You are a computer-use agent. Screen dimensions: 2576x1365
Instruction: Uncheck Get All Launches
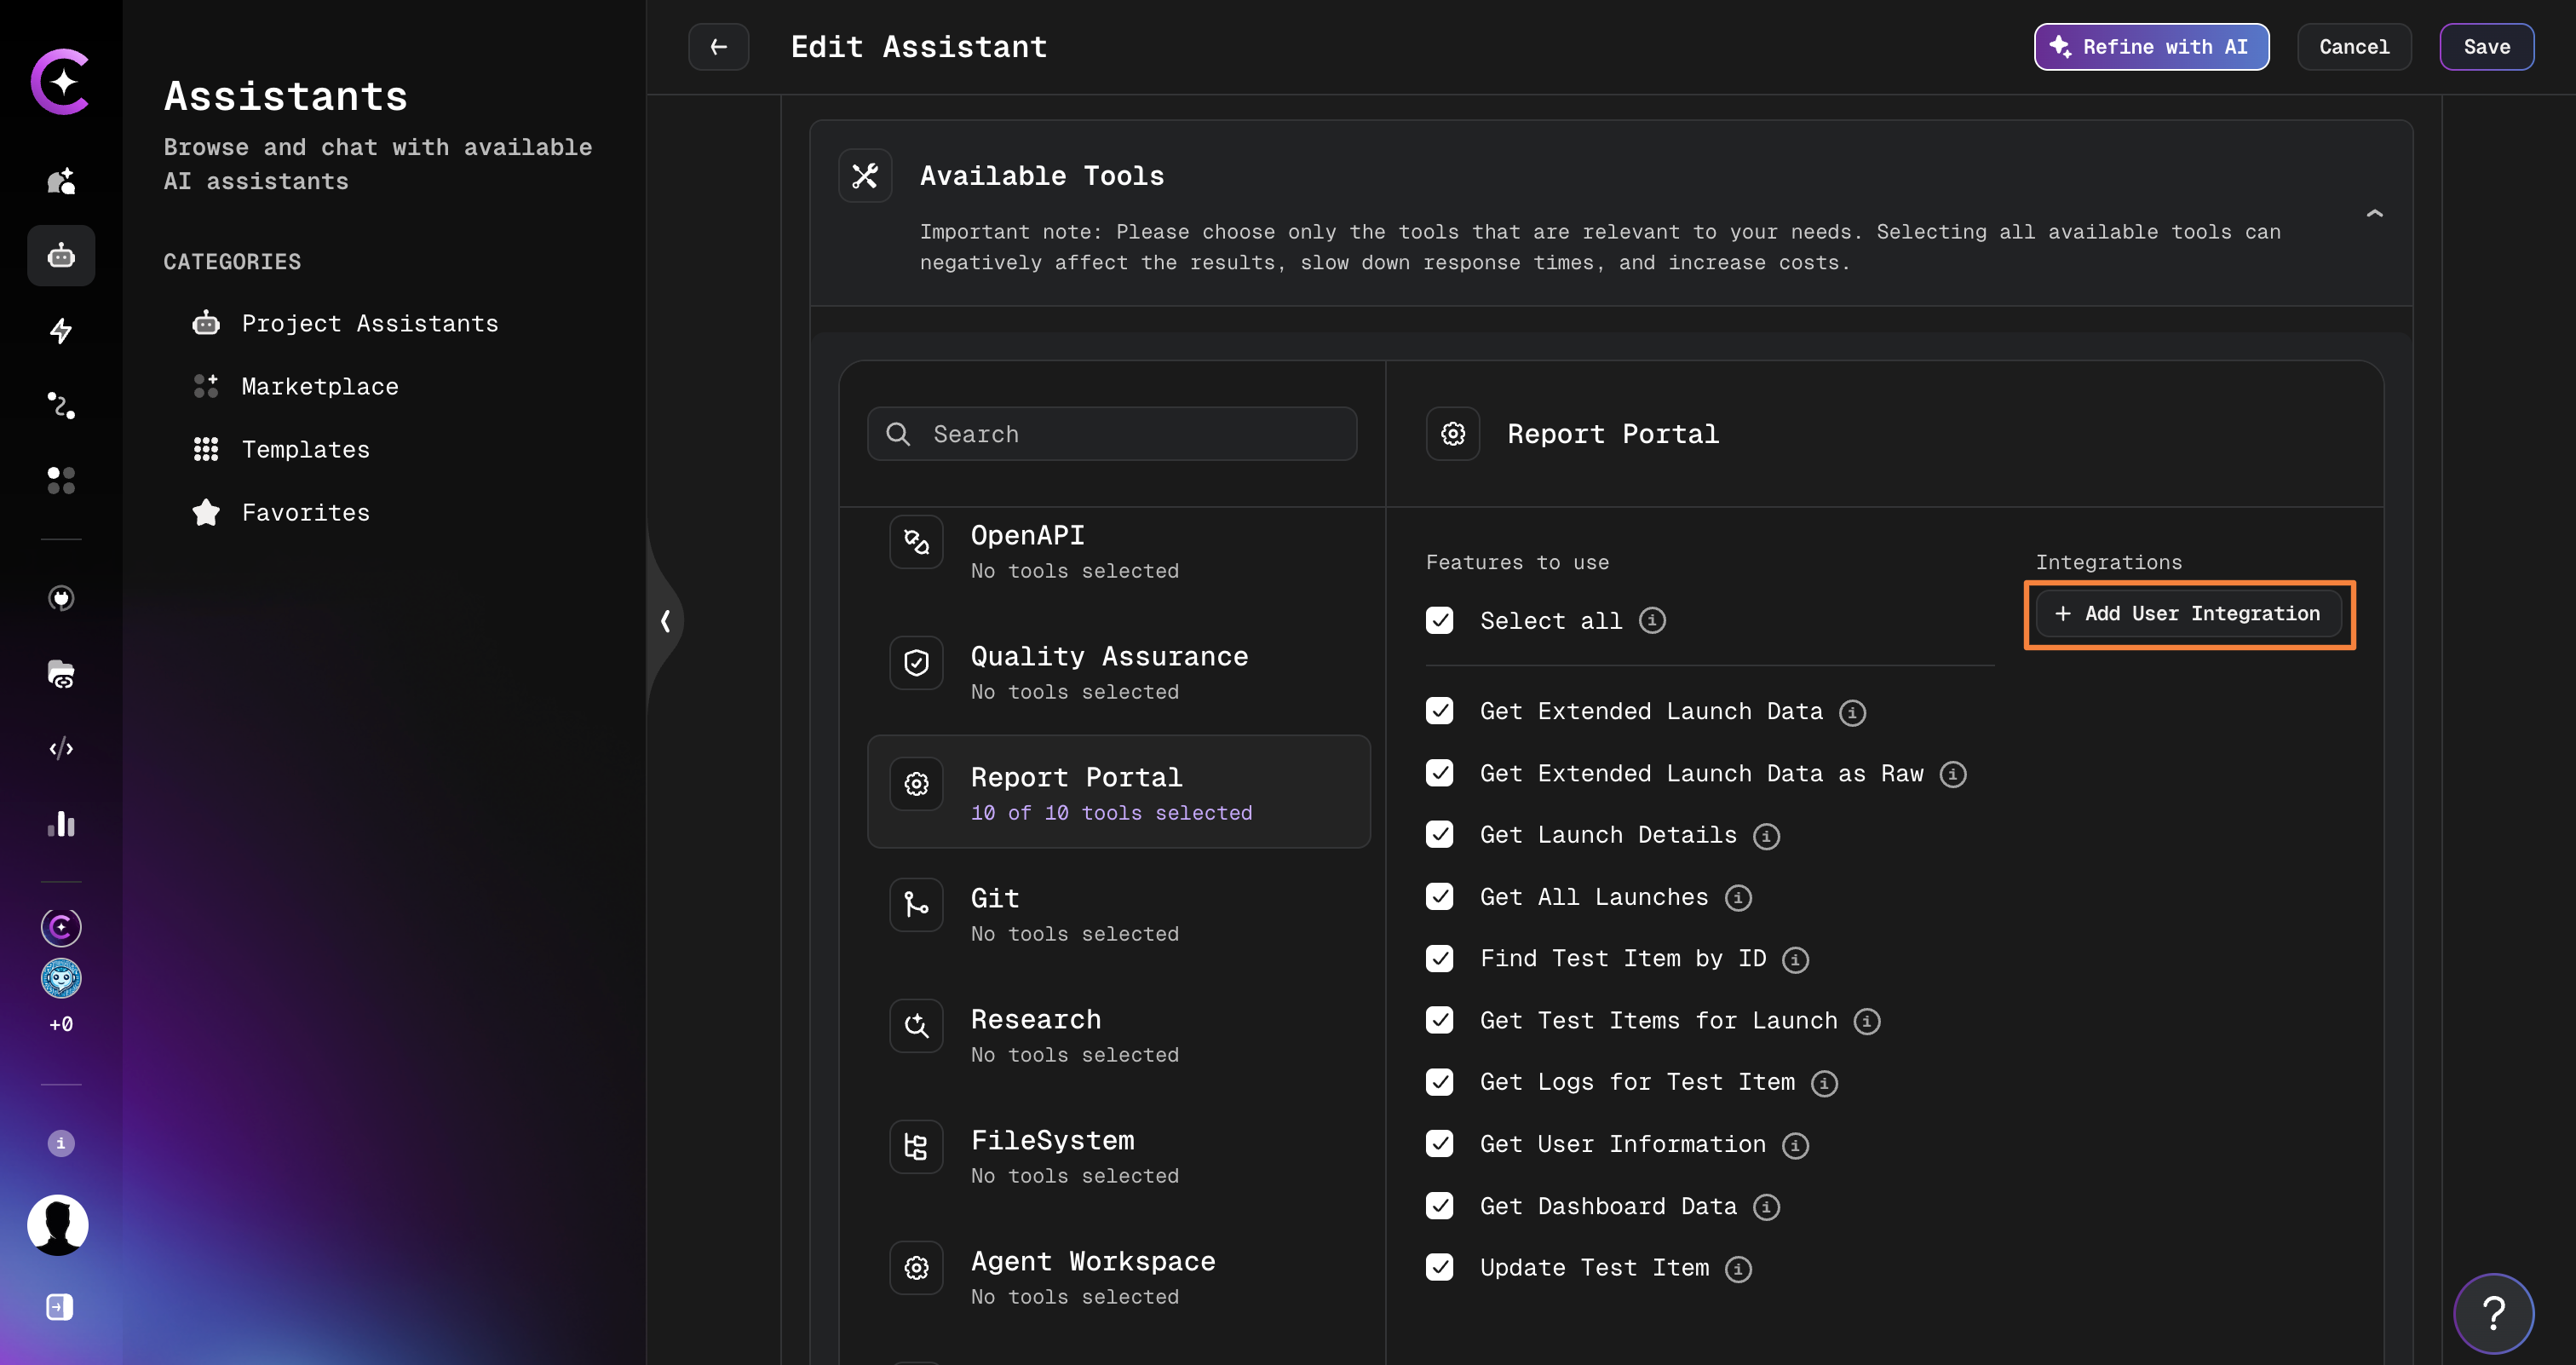[x=1439, y=897]
